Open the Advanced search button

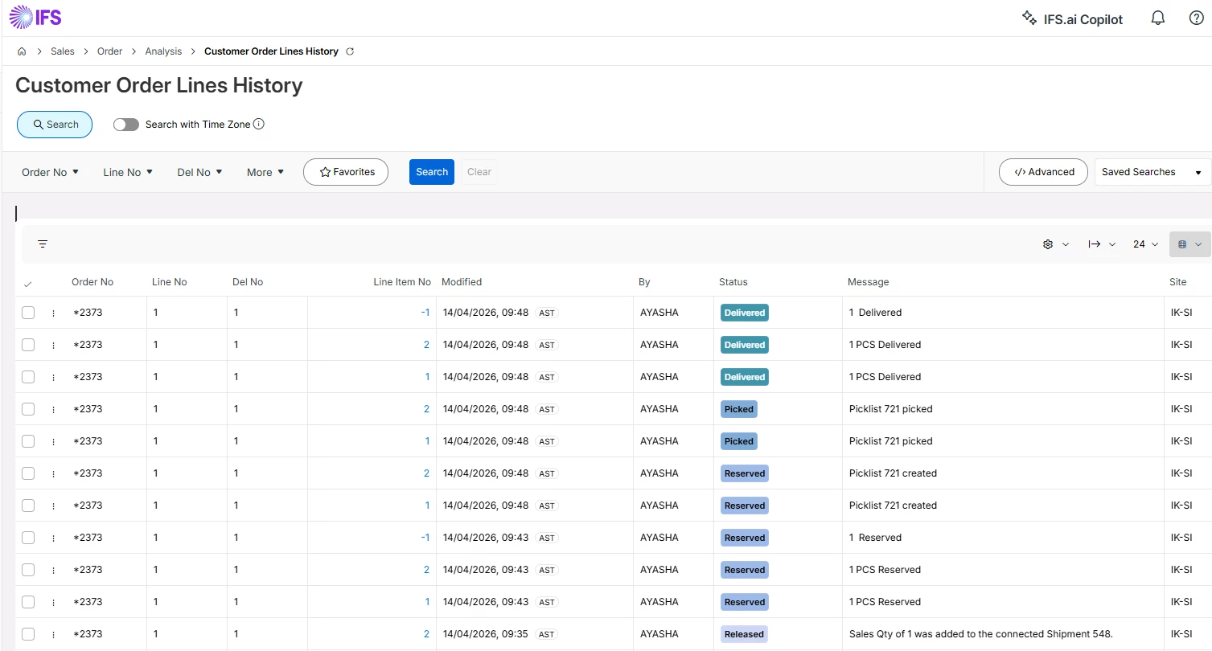tap(1043, 172)
